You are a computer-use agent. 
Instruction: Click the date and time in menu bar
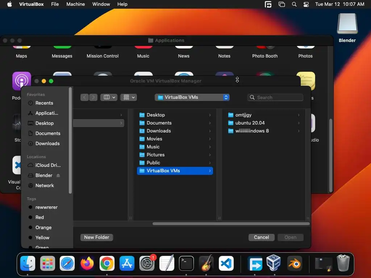pos(339,4)
